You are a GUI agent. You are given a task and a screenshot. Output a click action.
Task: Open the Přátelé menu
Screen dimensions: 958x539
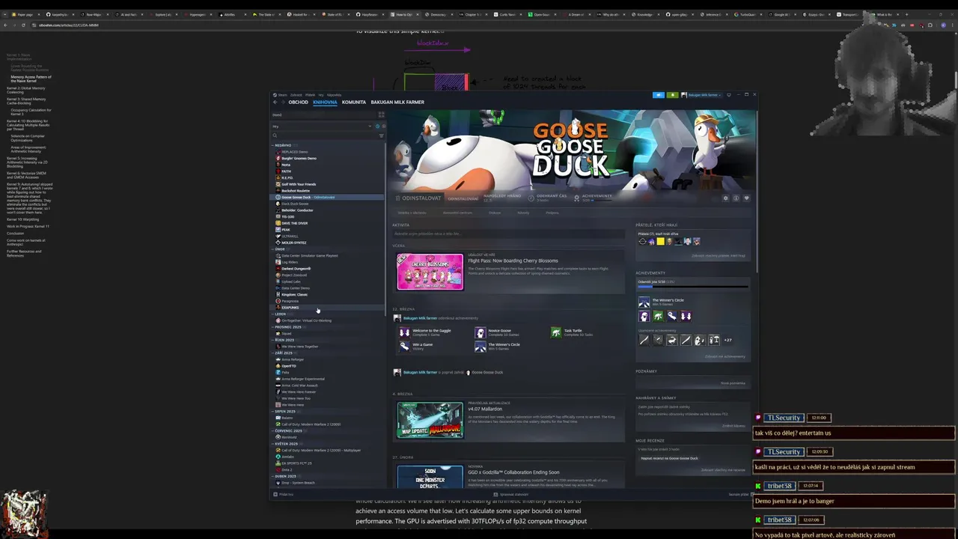point(310,95)
